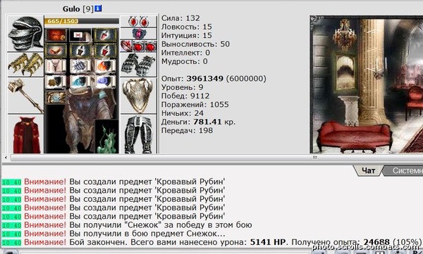Click the horizontal scrollbar left arrow
Viewport: 423px width, 254px height.
click(6, 158)
